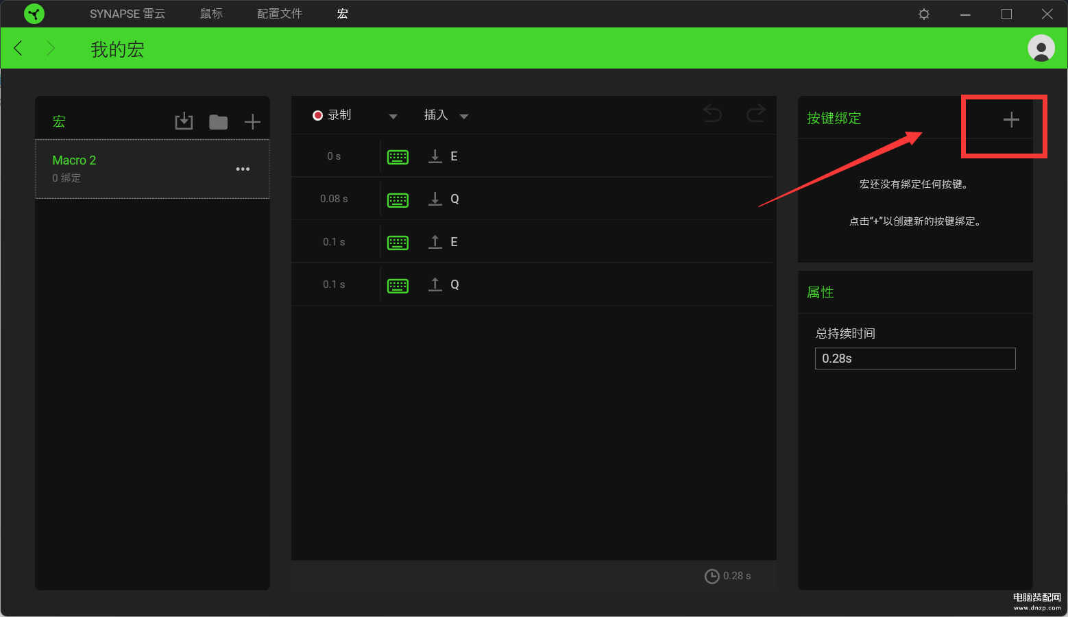Open the SYNAPSE 雷云 tab
This screenshot has height=617, width=1068.
[127, 14]
